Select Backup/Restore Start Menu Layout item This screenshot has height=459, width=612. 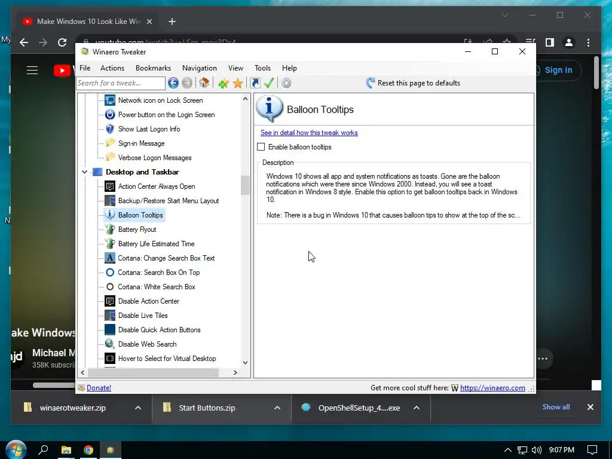(x=169, y=201)
